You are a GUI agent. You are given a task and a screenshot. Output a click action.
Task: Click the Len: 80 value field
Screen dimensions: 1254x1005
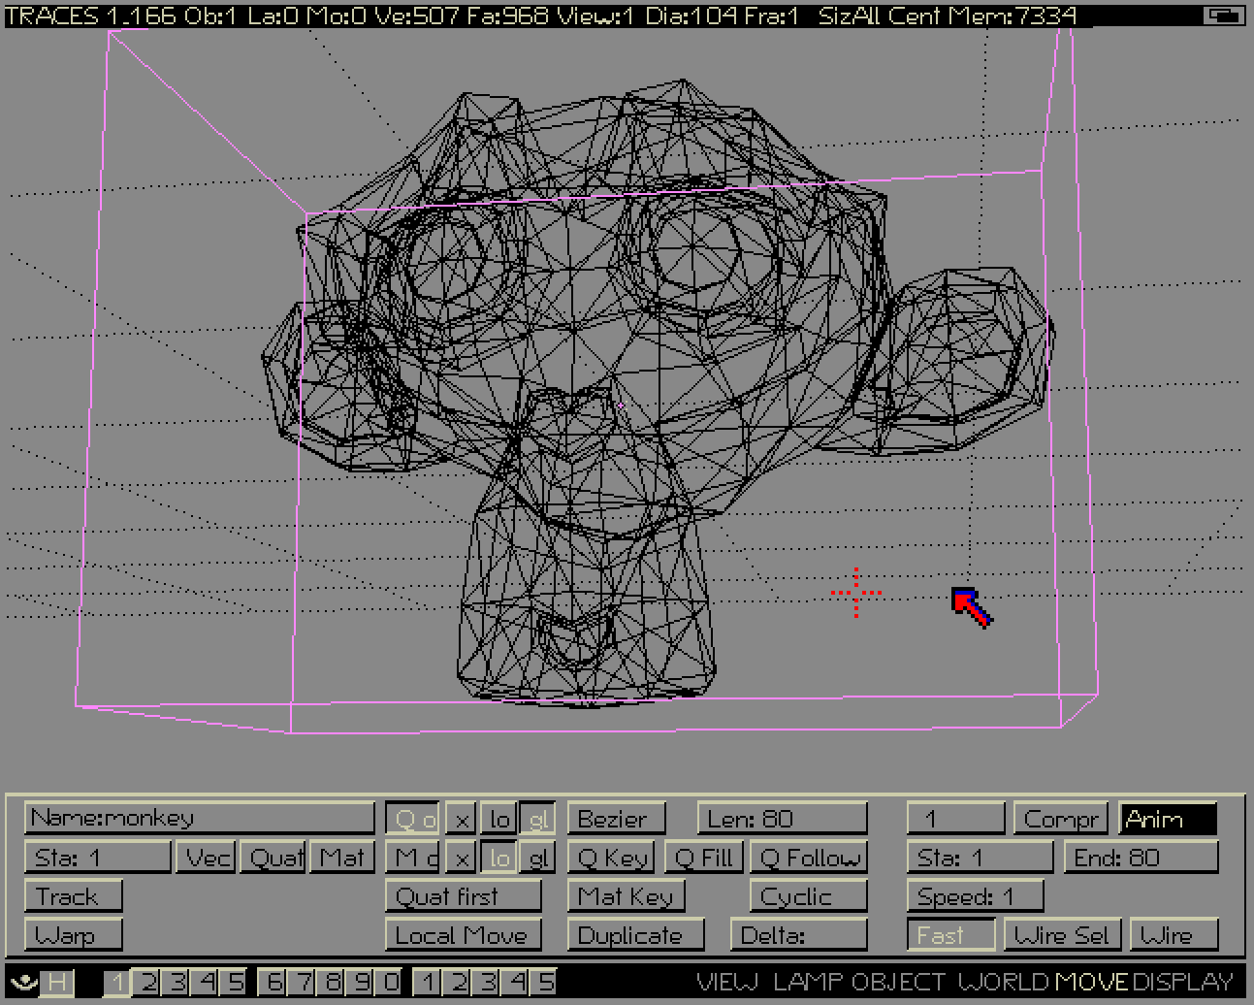[781, 819]
